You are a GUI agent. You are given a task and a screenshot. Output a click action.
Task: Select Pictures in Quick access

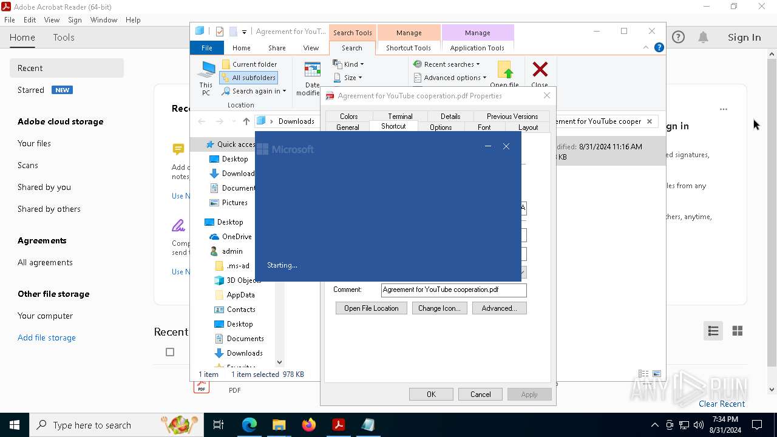coord(228,203)
